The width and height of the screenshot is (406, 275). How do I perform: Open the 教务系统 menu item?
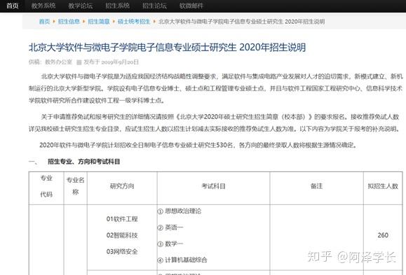coord(43,6)
